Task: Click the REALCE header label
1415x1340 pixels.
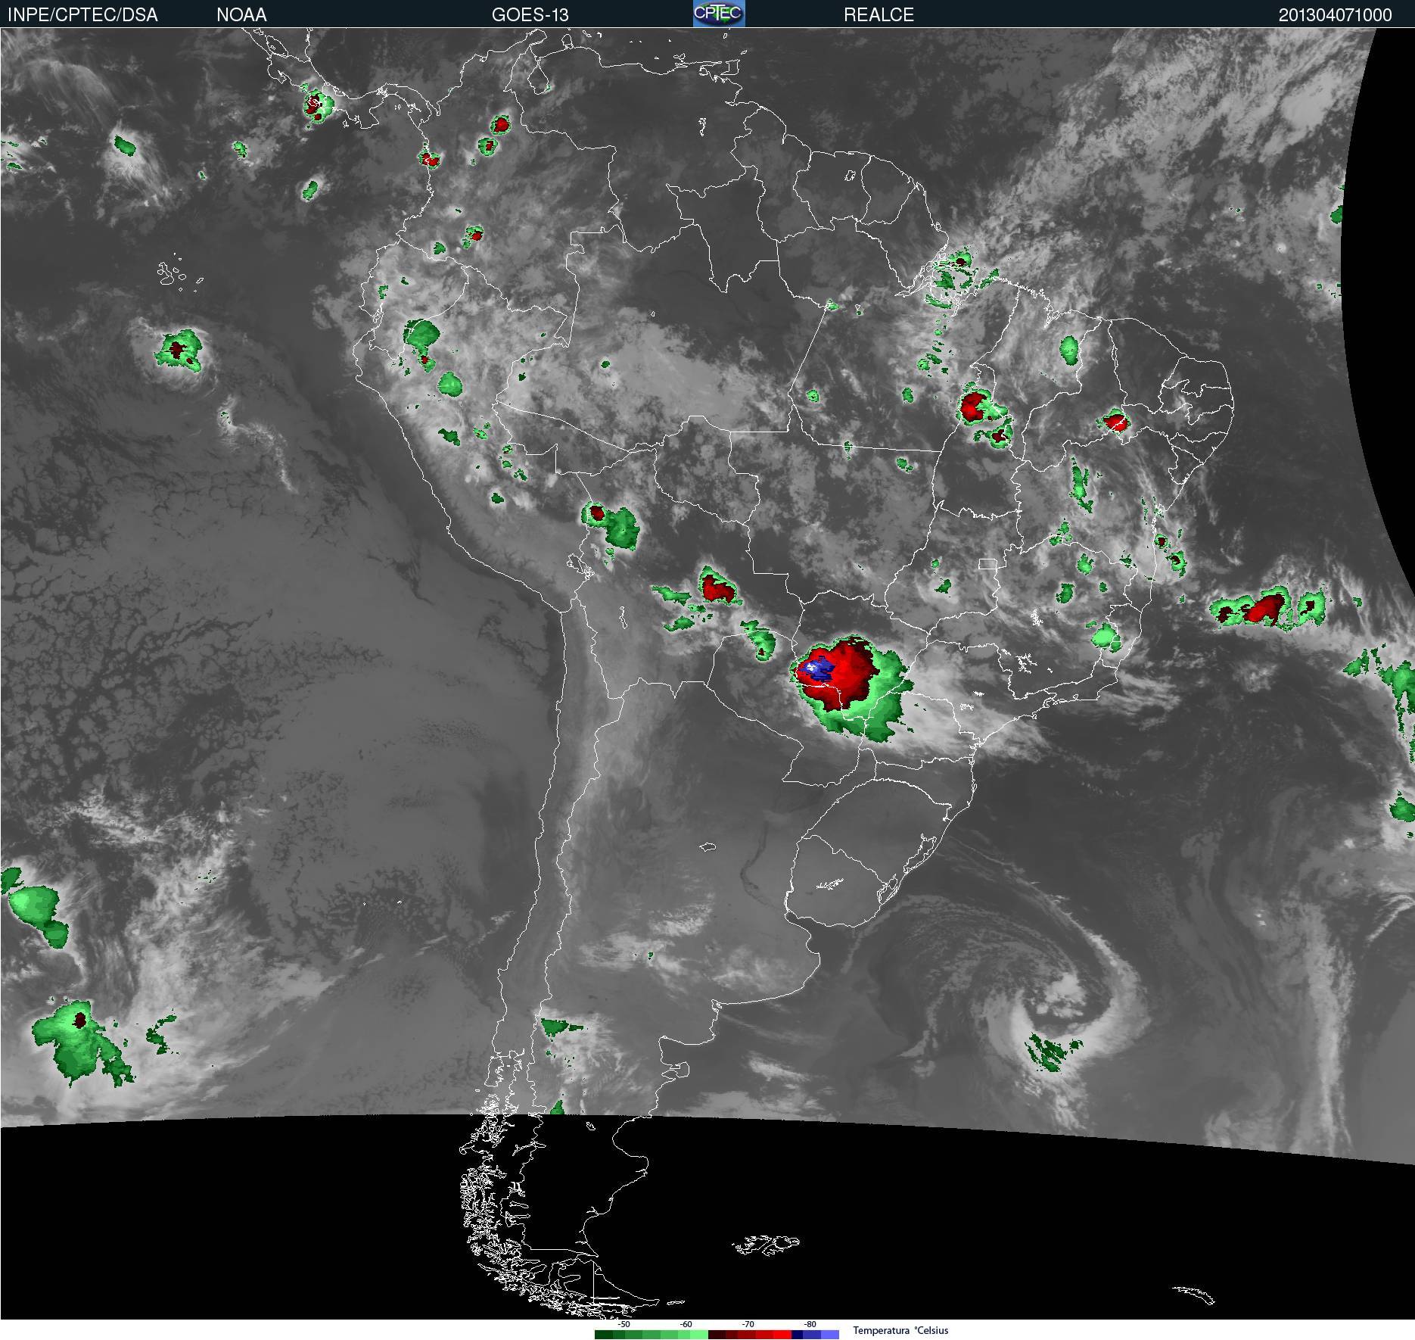Action: (x=879, y=14)
